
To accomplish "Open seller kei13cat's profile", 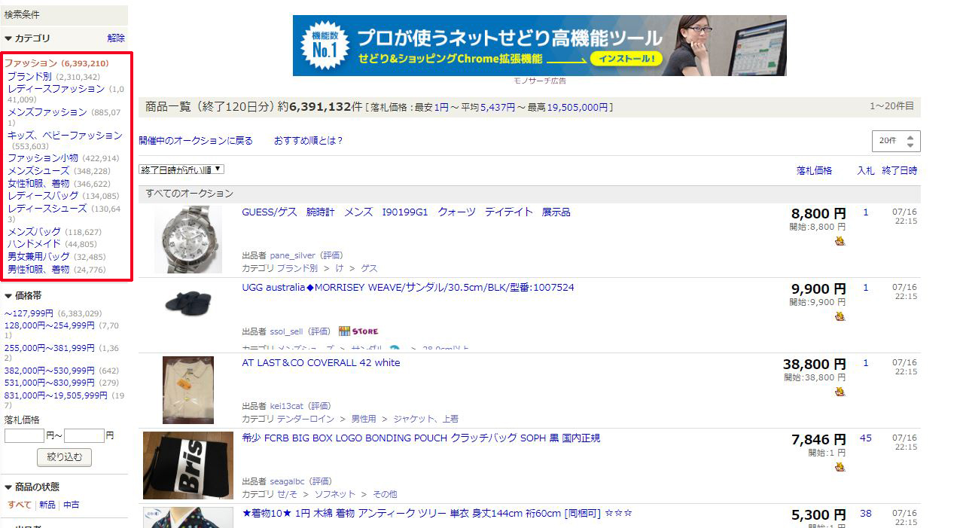I will (287, 406).
